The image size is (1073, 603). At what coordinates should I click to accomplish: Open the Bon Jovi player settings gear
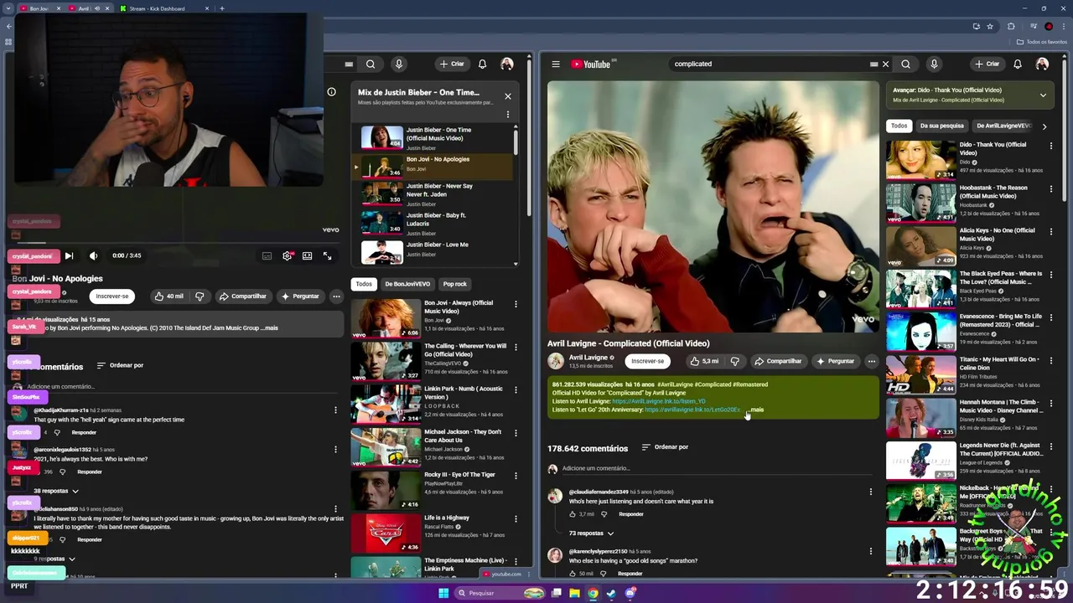point(287,256)
